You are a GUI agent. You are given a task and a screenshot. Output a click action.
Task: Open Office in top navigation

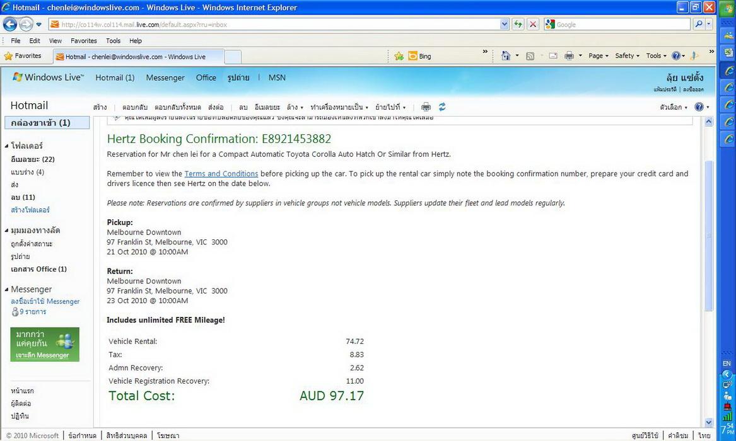206,77
